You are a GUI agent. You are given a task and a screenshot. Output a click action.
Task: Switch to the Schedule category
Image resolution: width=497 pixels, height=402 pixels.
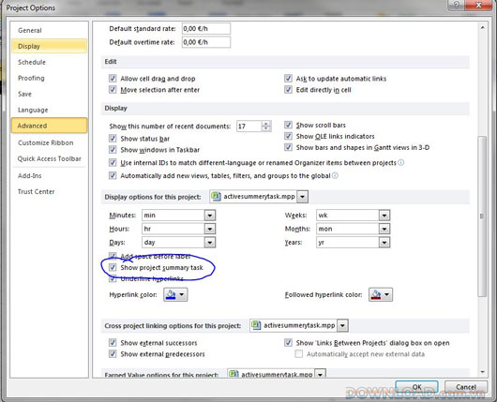tap(32, 62)
